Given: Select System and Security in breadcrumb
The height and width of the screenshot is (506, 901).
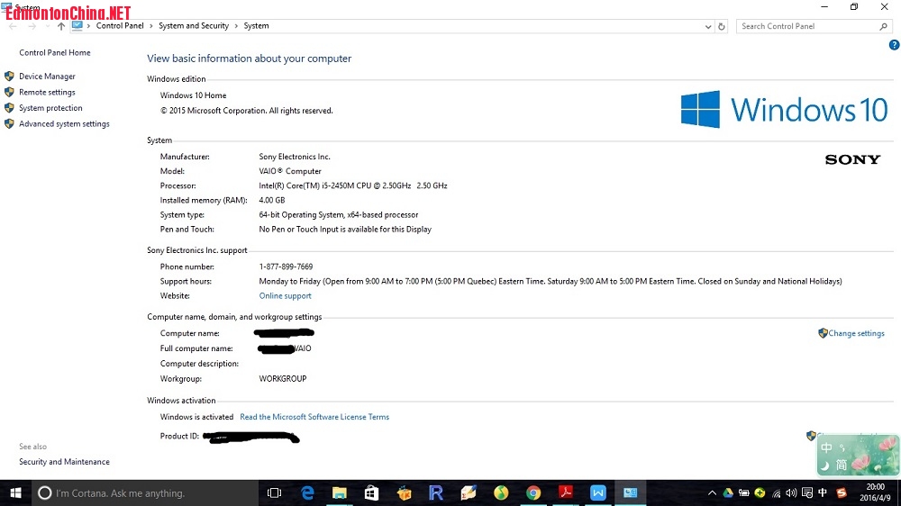Looking at the screenshot, I should [x=194, y=26].
